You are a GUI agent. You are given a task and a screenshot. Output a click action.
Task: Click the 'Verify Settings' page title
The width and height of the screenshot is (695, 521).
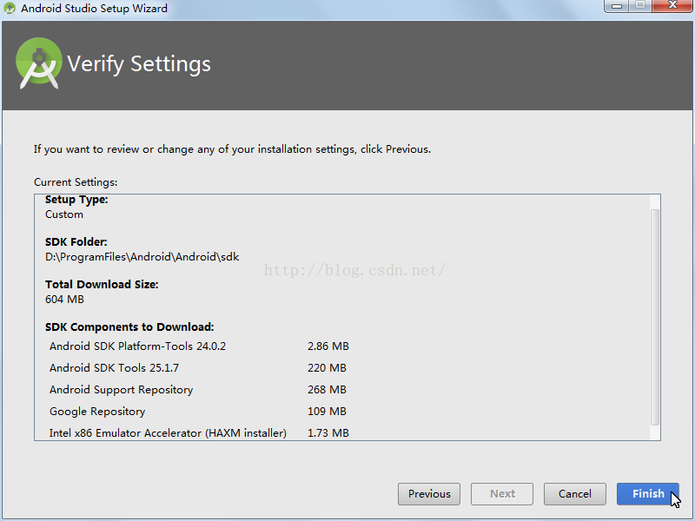[139, 63]
